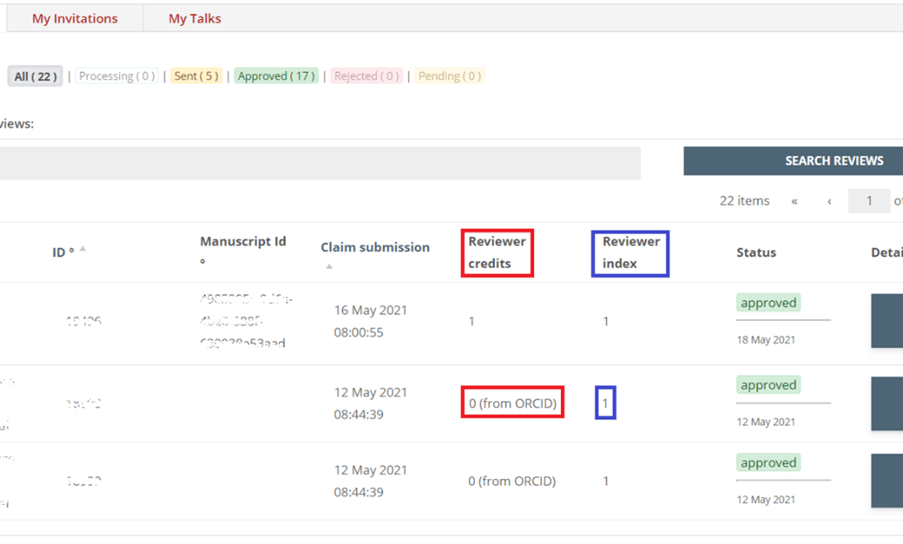Switch to the My Talks tab
Viewport: 903px width, 544px height.
coord(195,18)
